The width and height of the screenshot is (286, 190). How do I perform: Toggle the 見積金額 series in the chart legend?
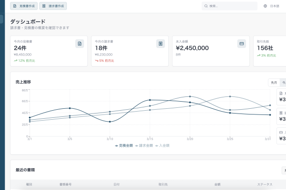[124, 145]
